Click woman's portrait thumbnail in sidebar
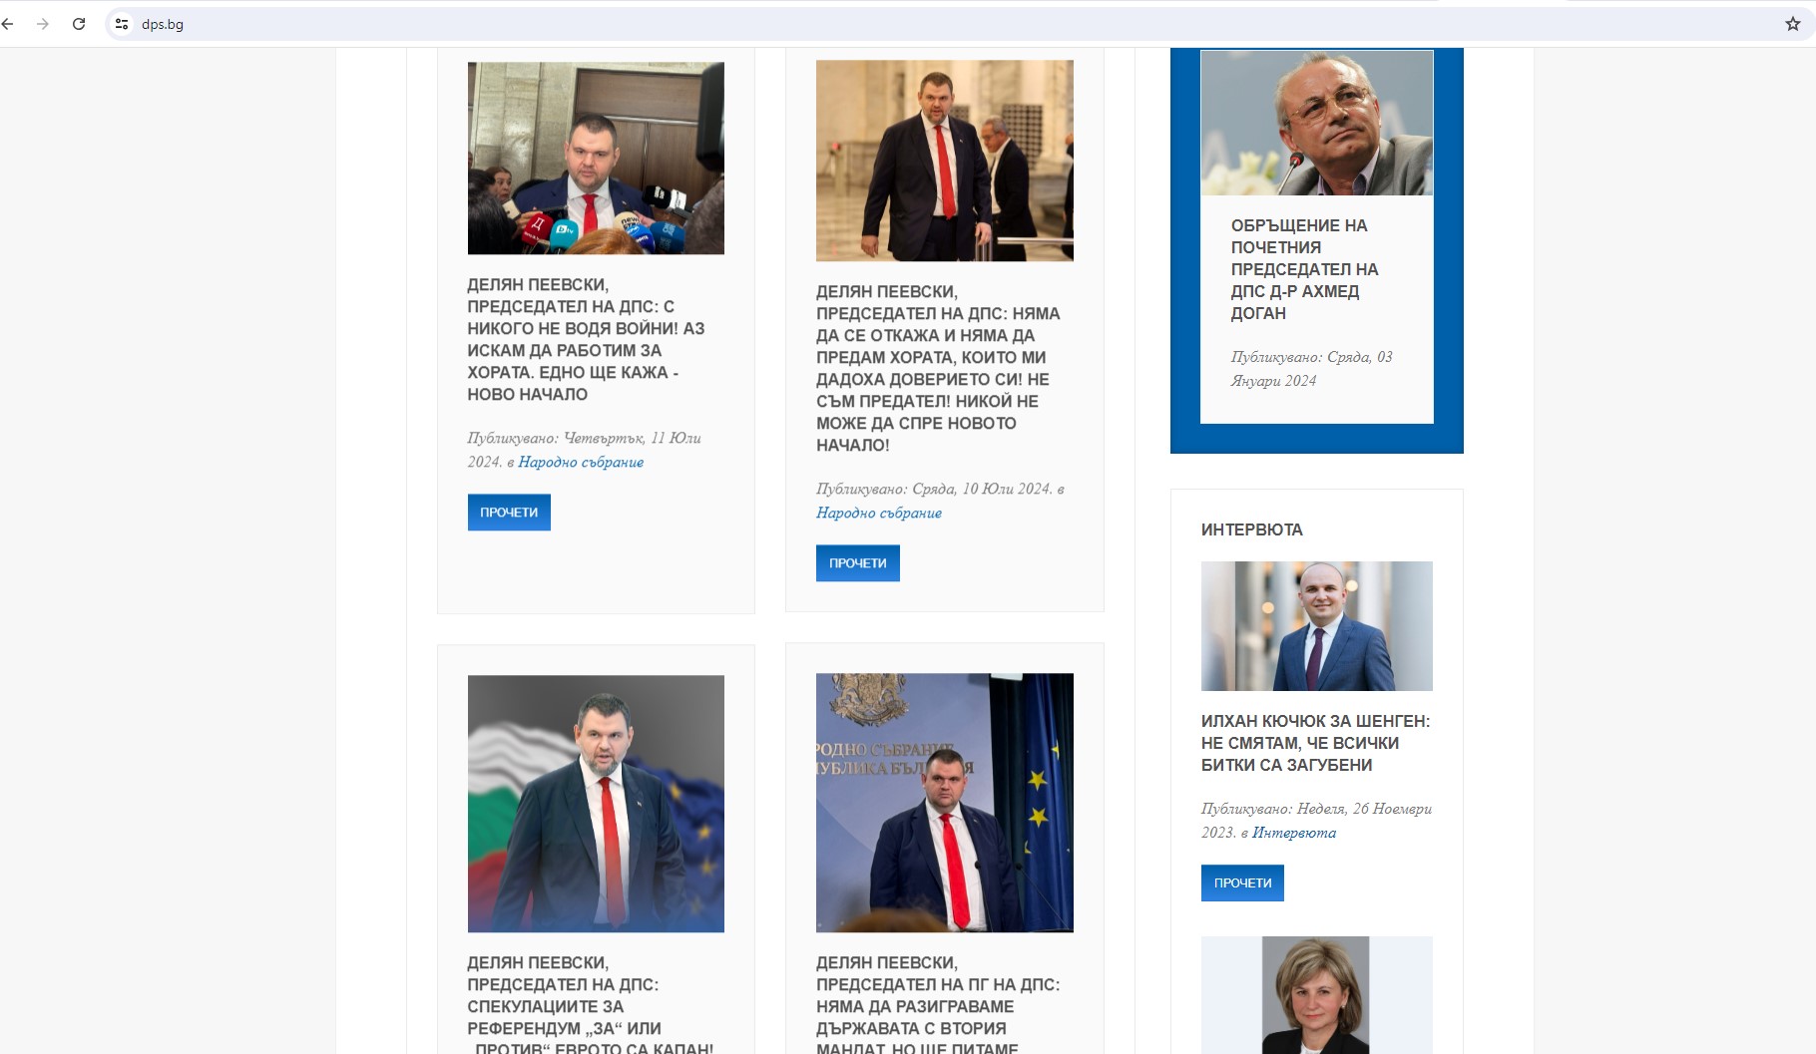 [x=1317, y=994]
